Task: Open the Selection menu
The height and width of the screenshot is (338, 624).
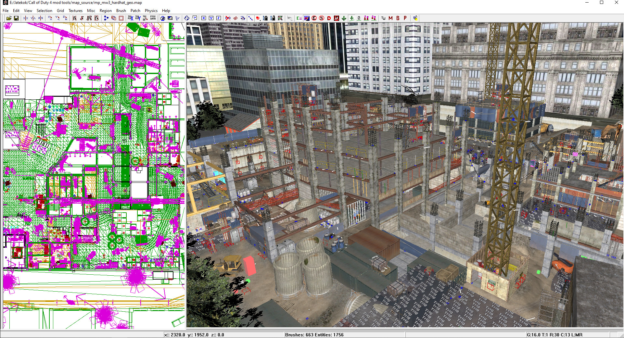Action: [45, 11]
